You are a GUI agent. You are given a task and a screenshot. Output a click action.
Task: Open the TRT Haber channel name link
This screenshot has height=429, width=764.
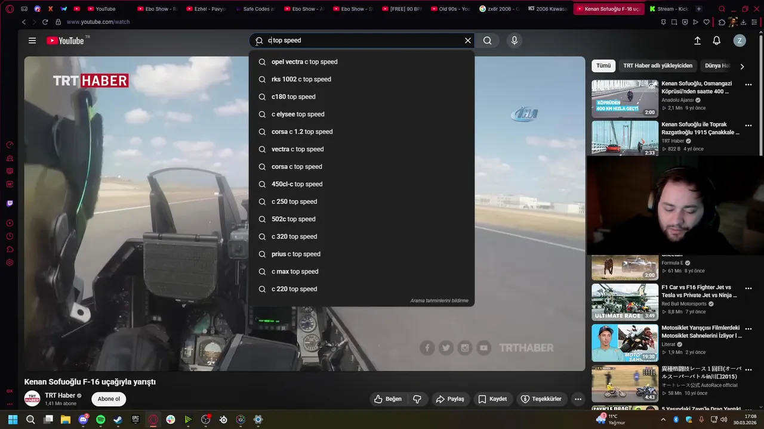(x=60, y=396)
